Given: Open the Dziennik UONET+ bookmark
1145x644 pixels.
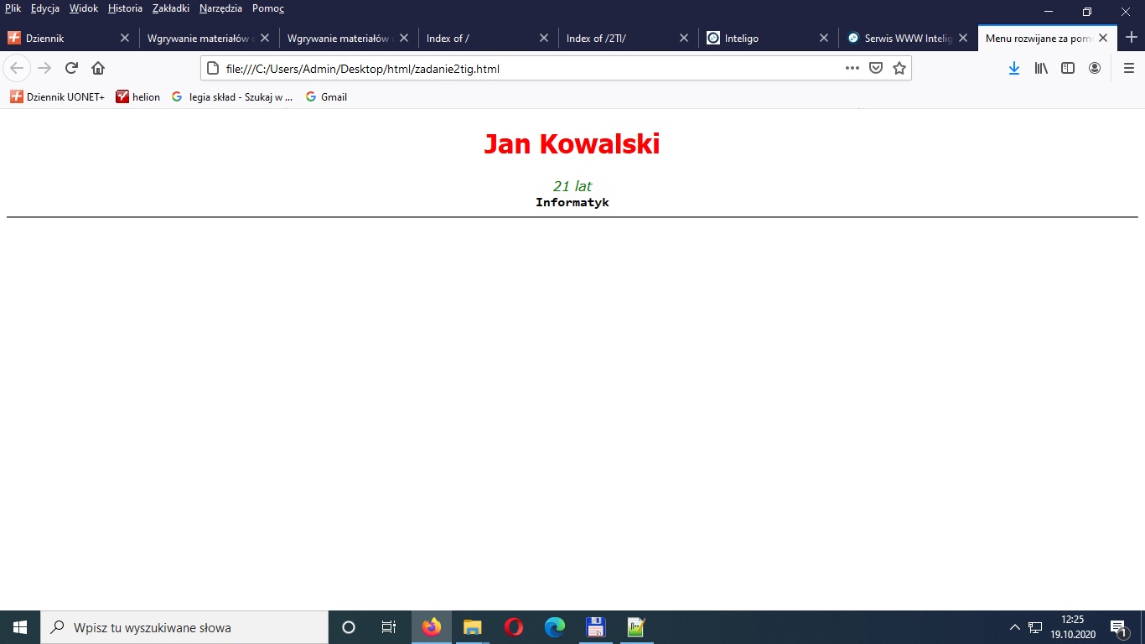Looking at the screenshot, I should pos(58,97).
